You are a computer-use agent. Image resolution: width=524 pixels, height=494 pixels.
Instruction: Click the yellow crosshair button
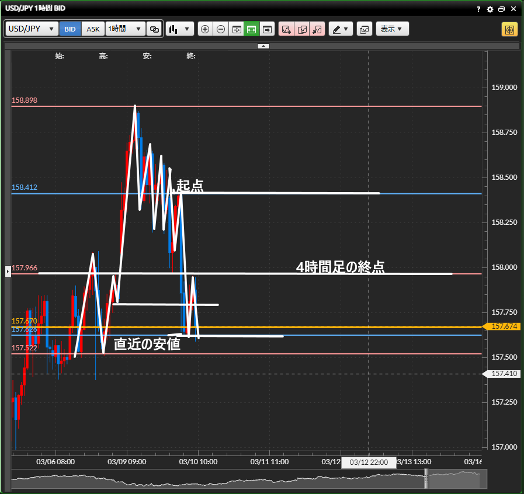click(x=509, y=29)
